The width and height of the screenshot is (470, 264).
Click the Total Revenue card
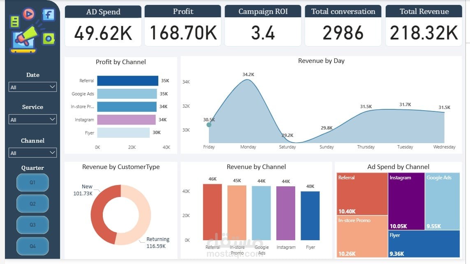[x=424, y=25]
